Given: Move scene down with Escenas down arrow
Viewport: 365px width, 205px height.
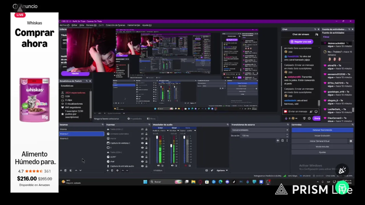Looking at the screenshot, I should pyautogui.click(x=80, y=170).
